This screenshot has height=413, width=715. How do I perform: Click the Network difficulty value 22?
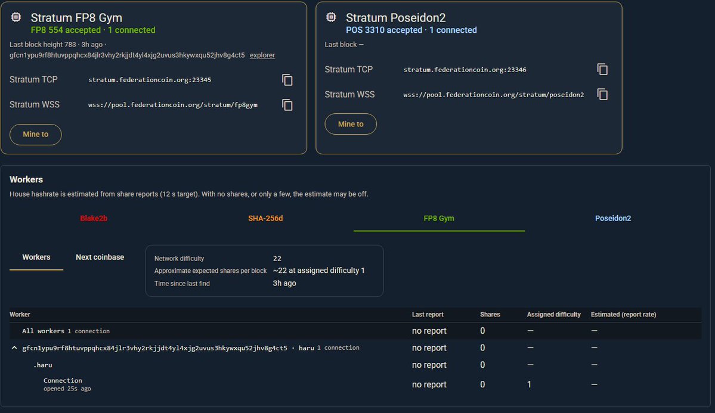277,259
